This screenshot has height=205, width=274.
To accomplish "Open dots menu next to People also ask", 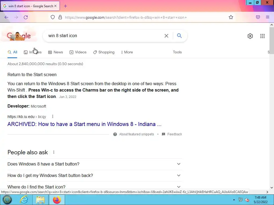I will pos(54,152).
